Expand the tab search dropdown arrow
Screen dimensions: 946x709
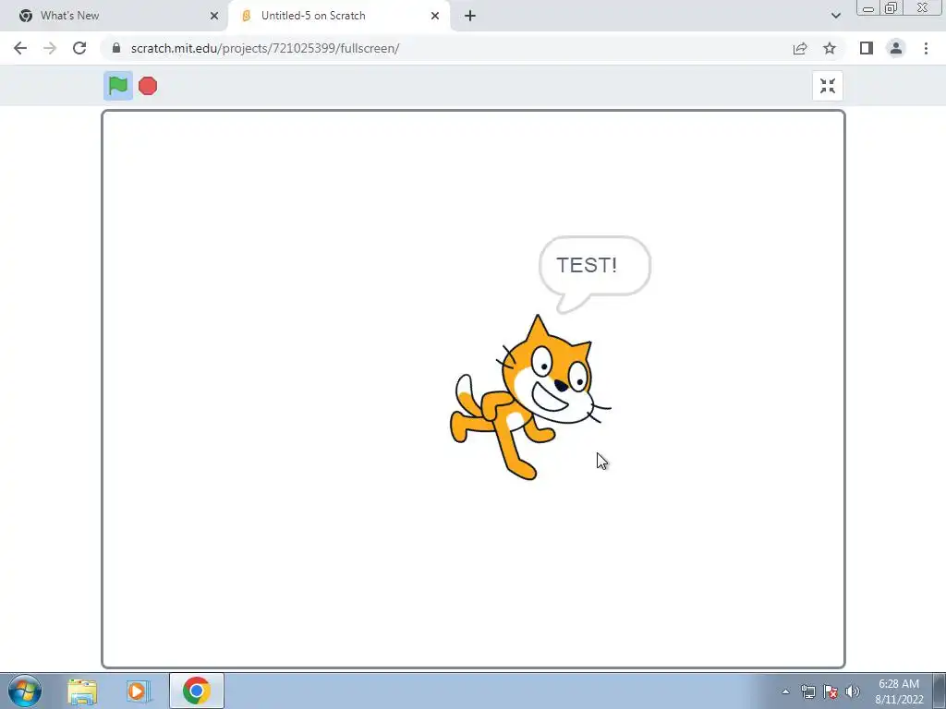click(835, 16)
